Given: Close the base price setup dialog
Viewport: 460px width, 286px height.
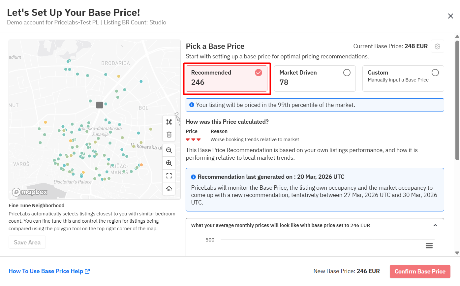Looking at the screenshot, I should point(450,16).
